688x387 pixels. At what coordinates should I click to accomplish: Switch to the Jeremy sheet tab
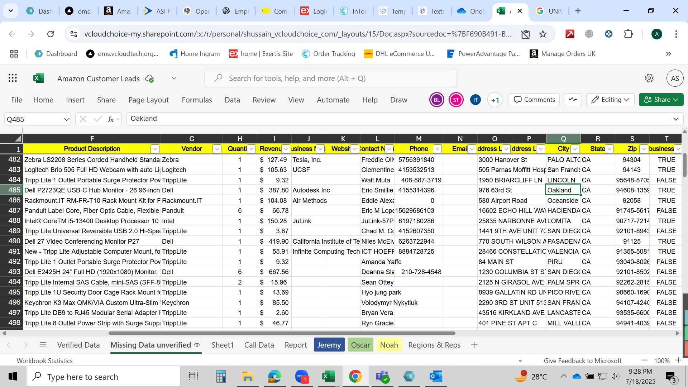[x=329, y=345]
